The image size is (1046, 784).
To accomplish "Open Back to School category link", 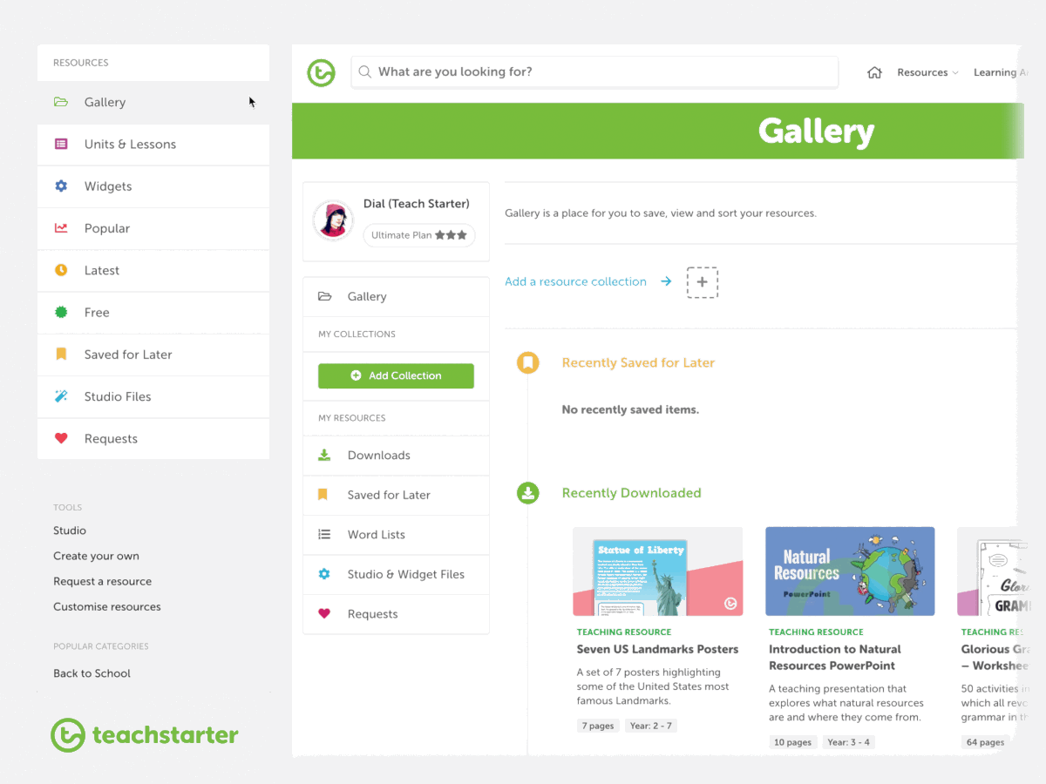I will point(92,673).
